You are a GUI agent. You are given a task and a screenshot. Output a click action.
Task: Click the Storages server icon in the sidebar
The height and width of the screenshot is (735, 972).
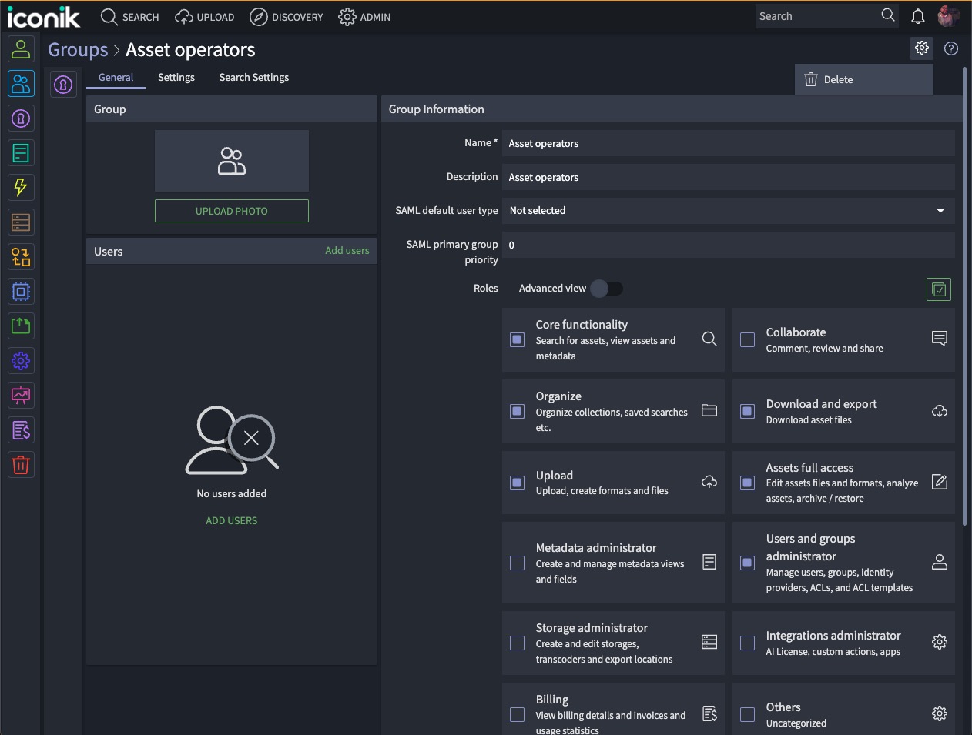pyautogui.click(x=20, y=222)
